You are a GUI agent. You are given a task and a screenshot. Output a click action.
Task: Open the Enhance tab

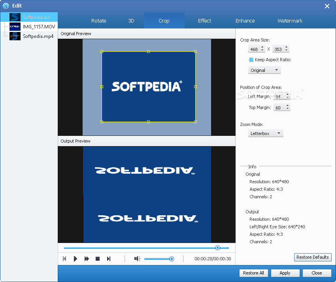245,21
